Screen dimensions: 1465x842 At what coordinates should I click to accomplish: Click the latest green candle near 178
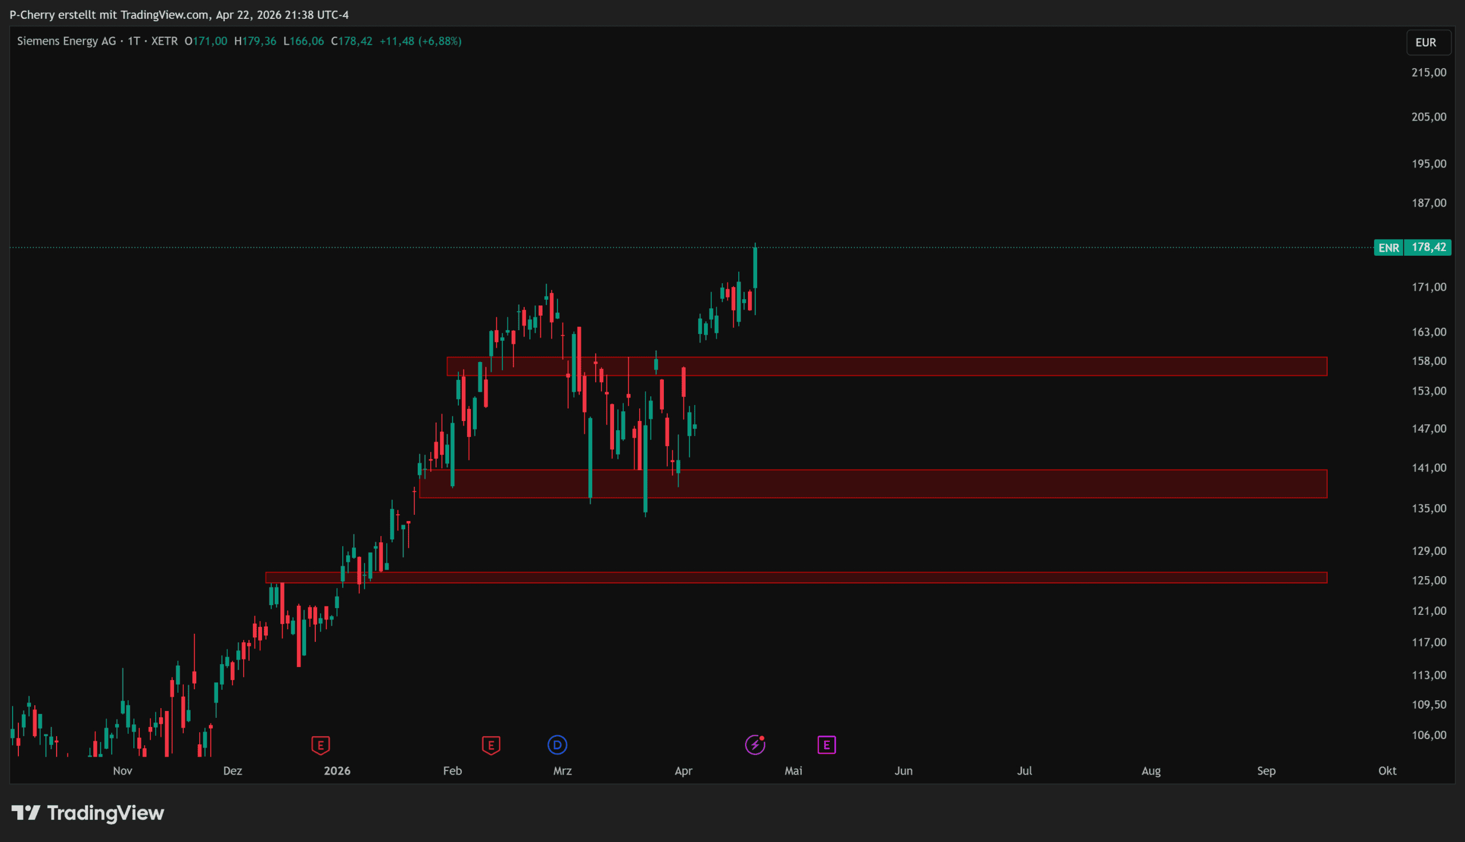[755, 267]
